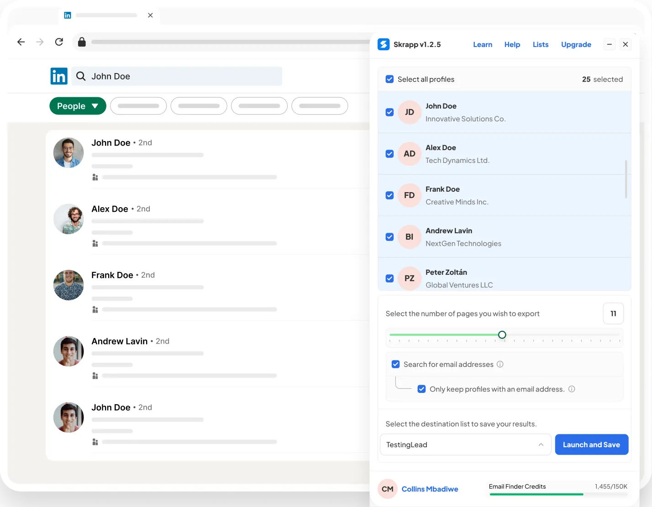This screenshot has height=507, width=652.
Task: Click the Upgrade link in Skrapp
Action: [x=576, y=44]
